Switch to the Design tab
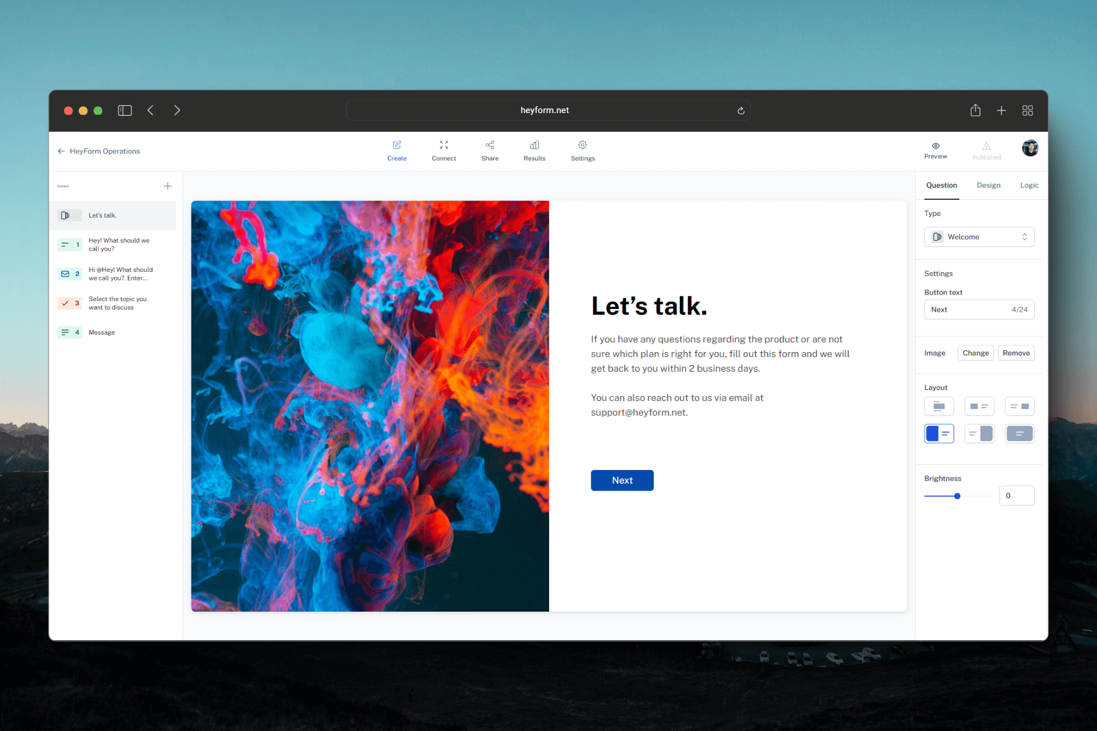This screenshot has height=731, width=1097. tap(988, 185)
